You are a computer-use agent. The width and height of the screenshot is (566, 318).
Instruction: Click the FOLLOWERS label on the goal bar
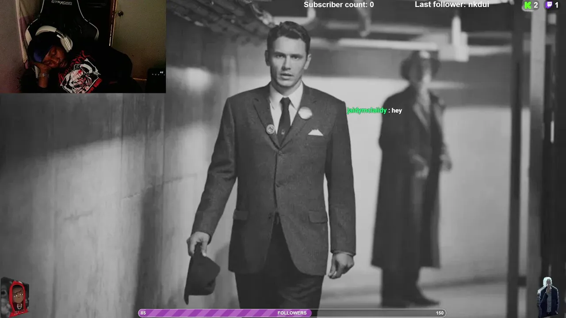[x=292, y=313]
